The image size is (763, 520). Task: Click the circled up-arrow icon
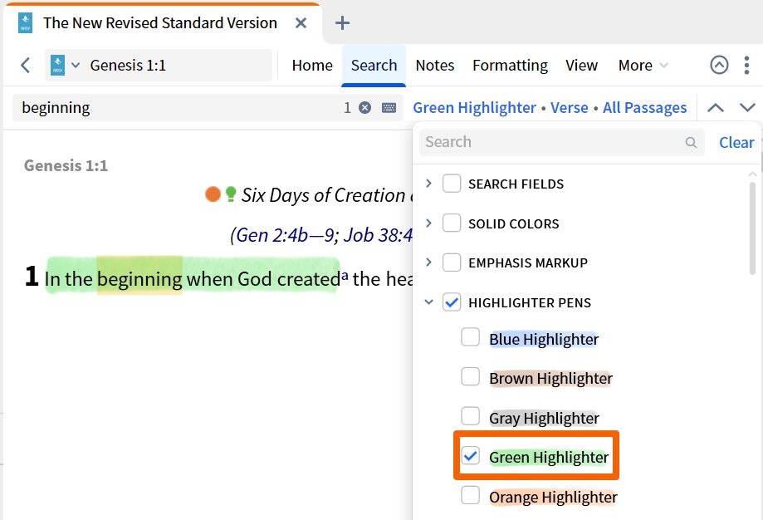[x=719, y=65]
